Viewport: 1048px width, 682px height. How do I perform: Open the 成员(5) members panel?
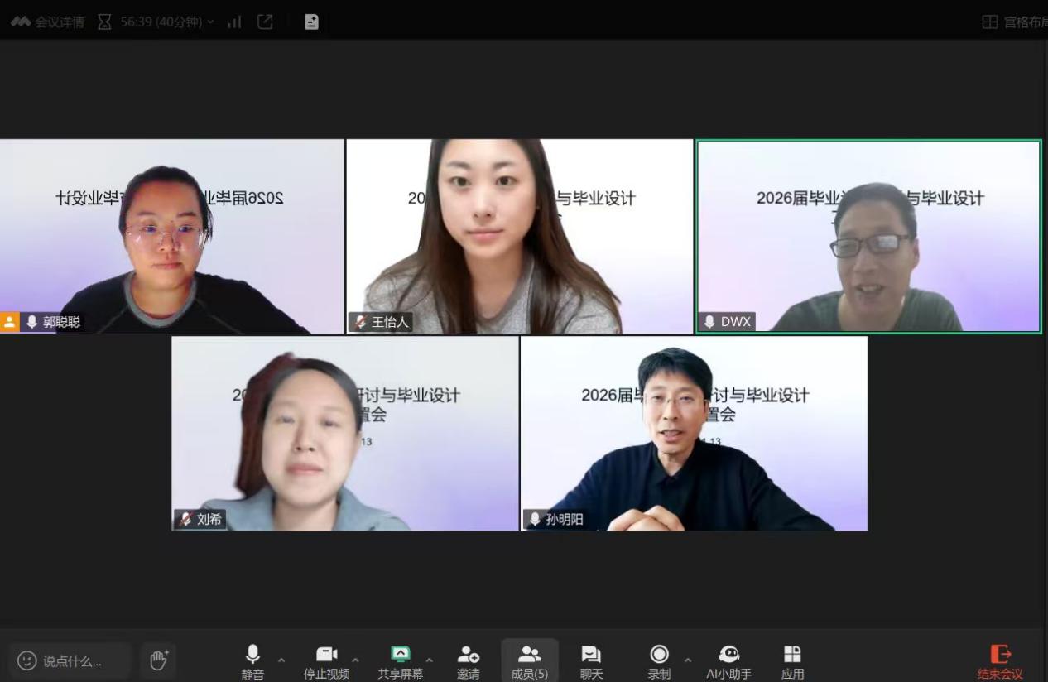(529, 661)
